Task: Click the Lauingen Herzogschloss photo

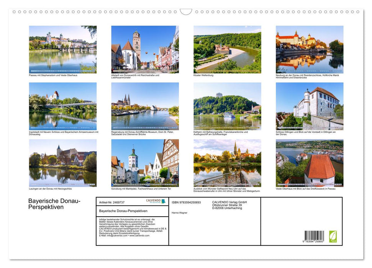Action: point(62,163)
